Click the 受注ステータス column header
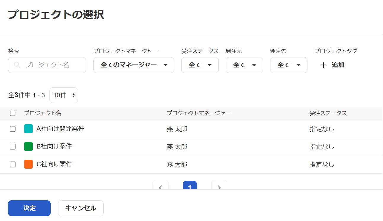Viewport: 383px width, 221px height. point(328,113)
